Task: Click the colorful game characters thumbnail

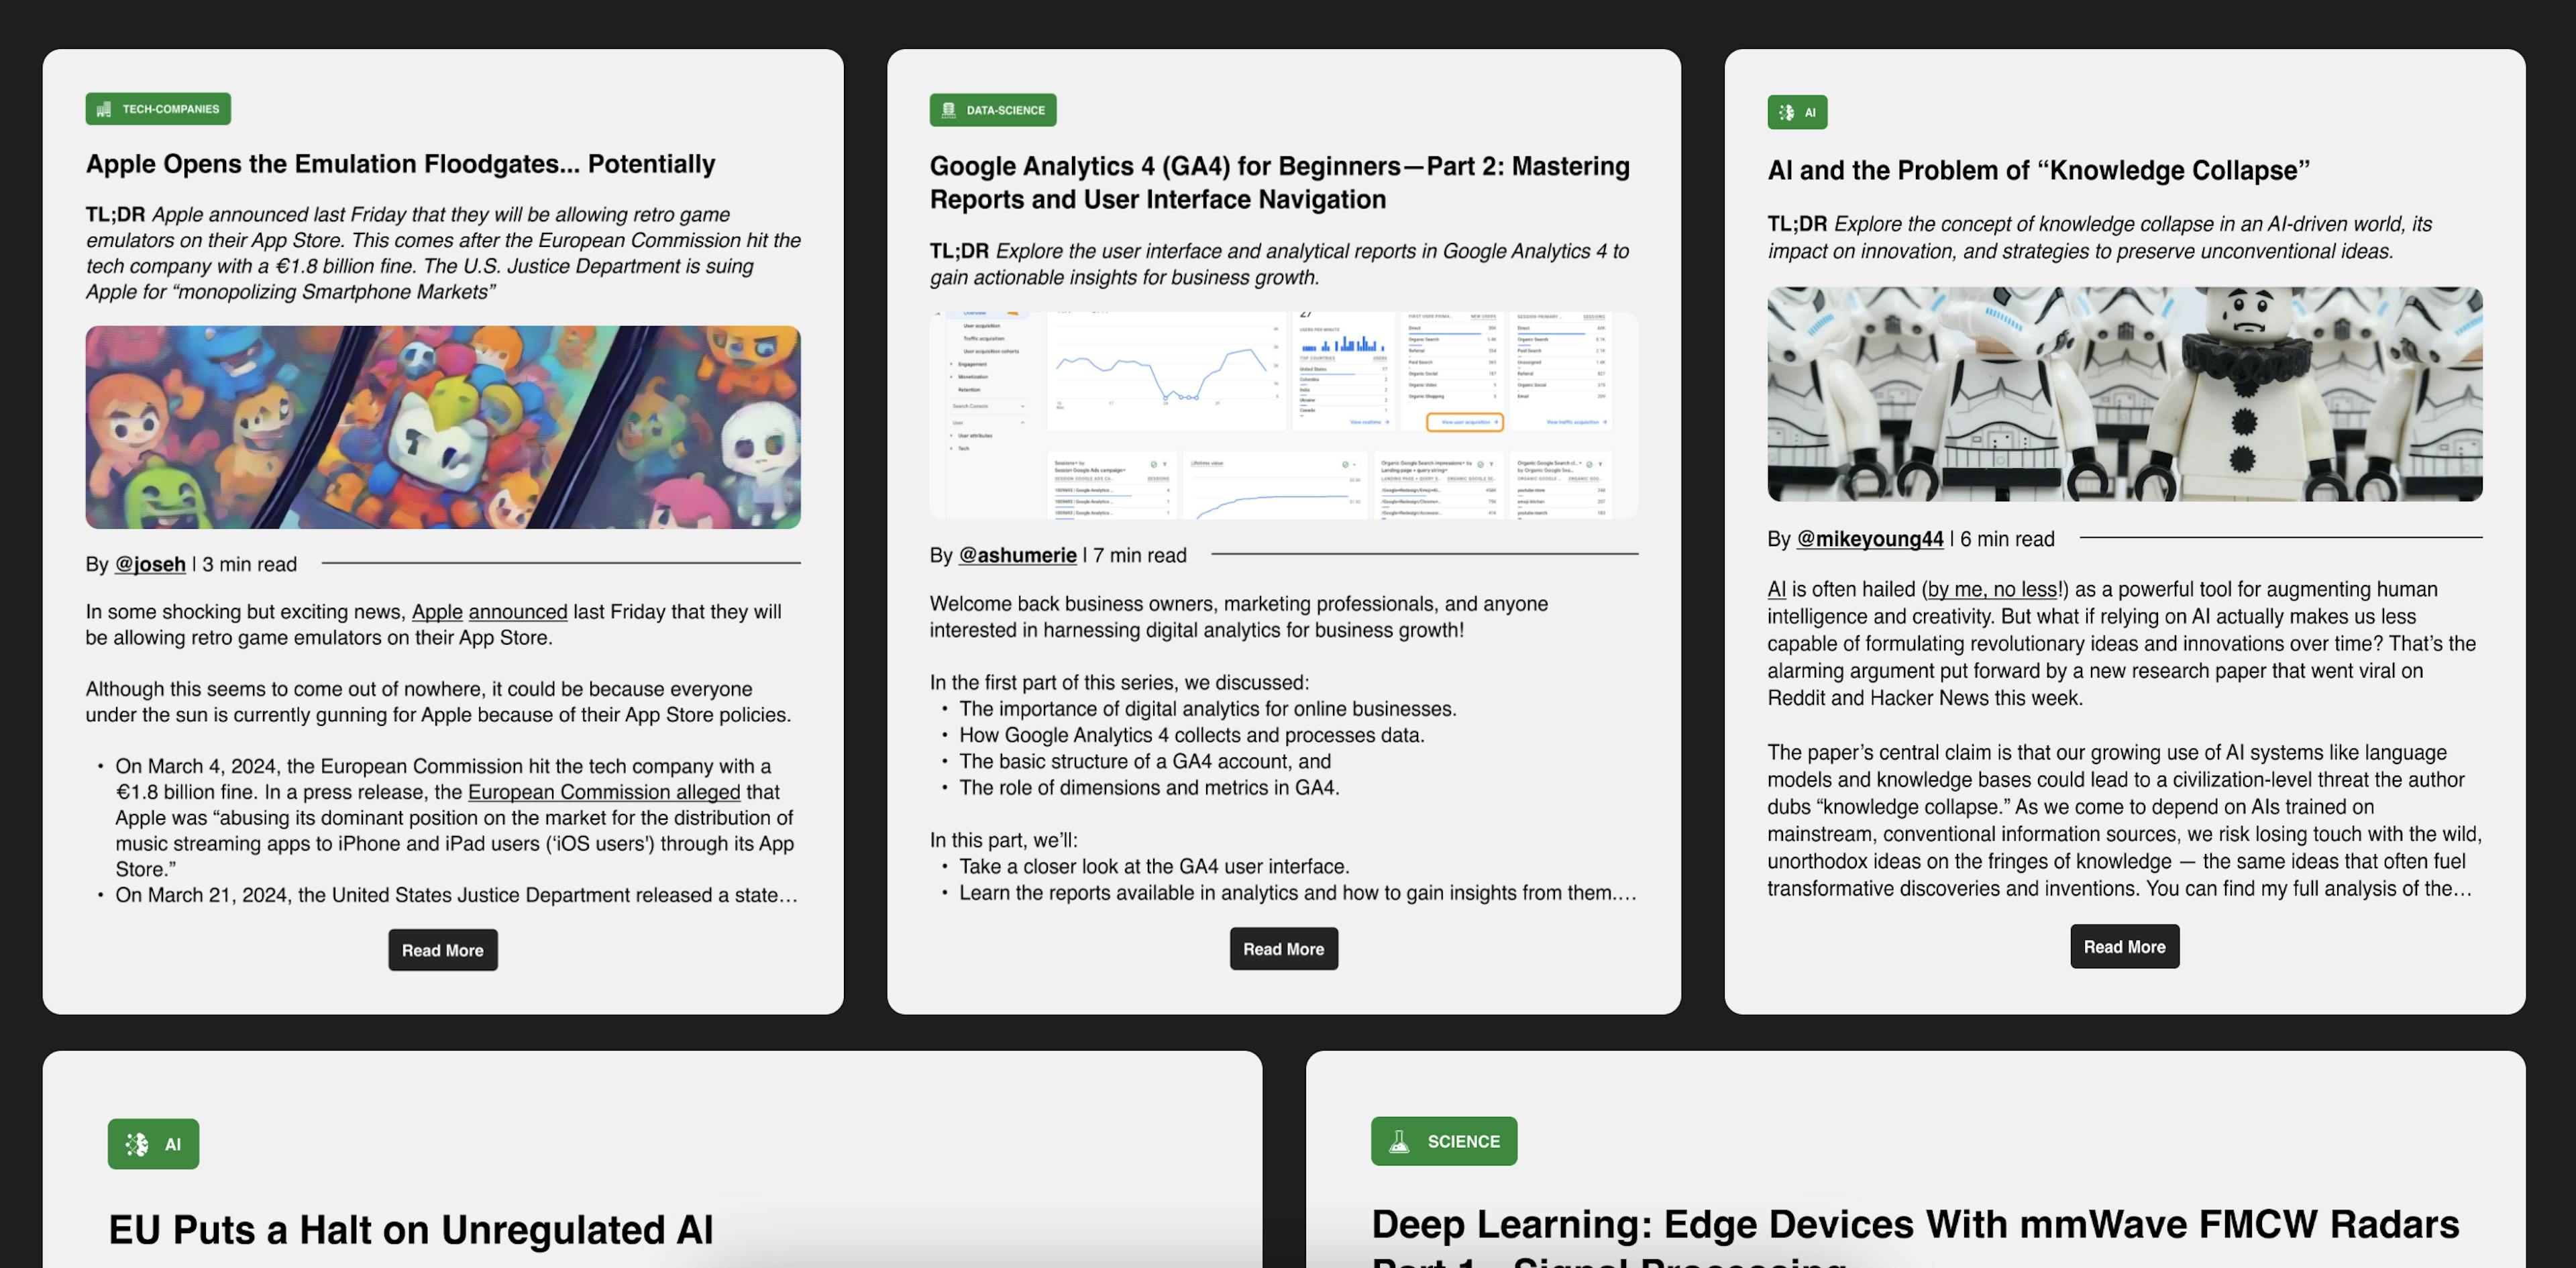Action: point(442,427)
